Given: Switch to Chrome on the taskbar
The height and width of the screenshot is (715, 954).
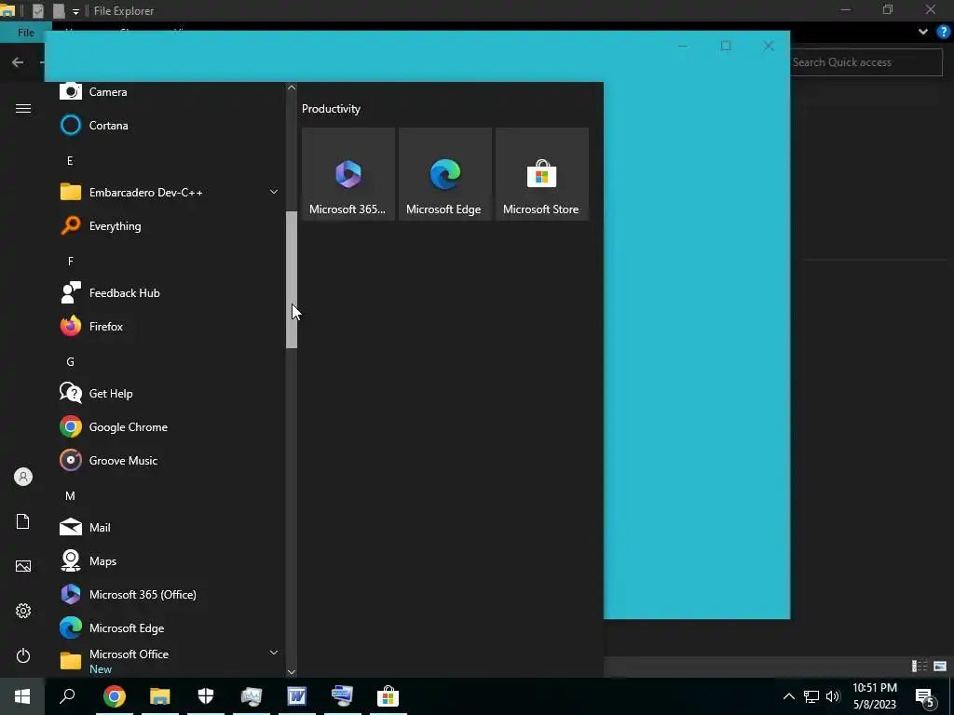Looking at the screenshot, I should [x=115, y=696].
